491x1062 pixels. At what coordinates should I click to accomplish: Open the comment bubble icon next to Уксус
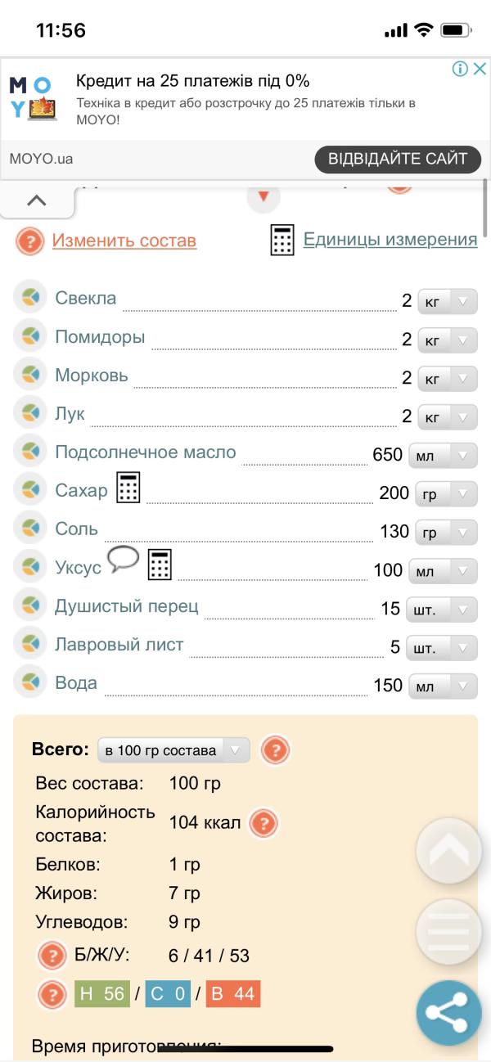coord(123,562)
